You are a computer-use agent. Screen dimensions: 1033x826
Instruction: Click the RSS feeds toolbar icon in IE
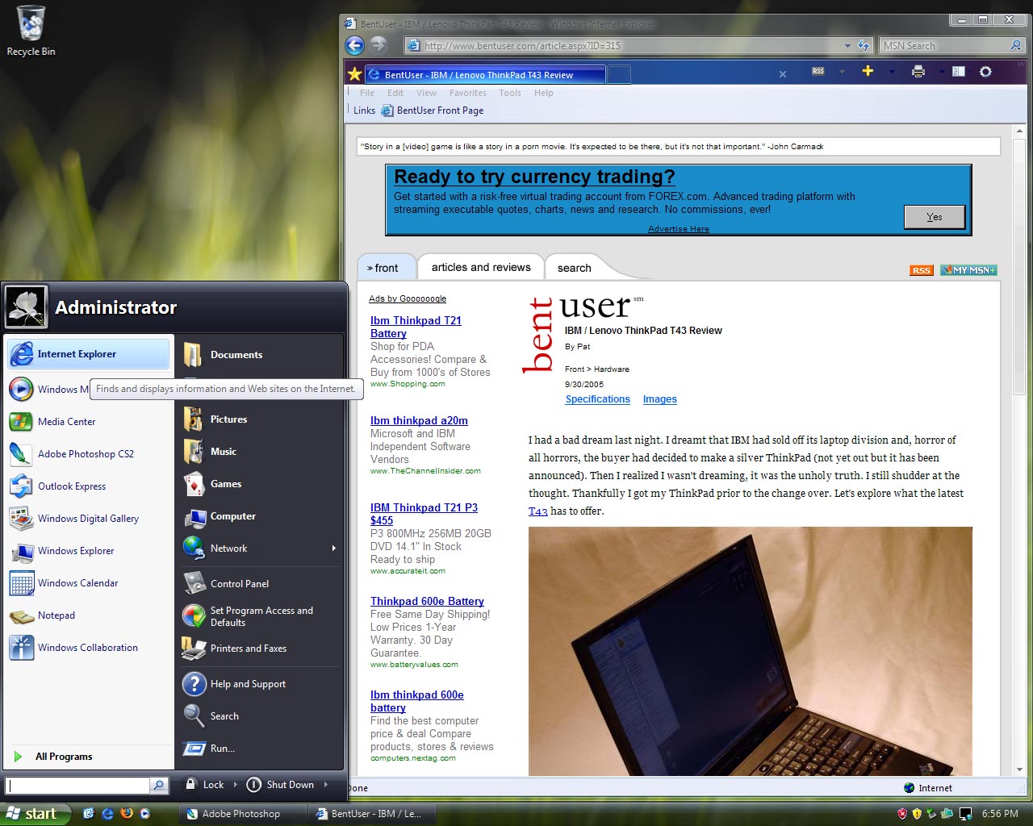(818, 71)
